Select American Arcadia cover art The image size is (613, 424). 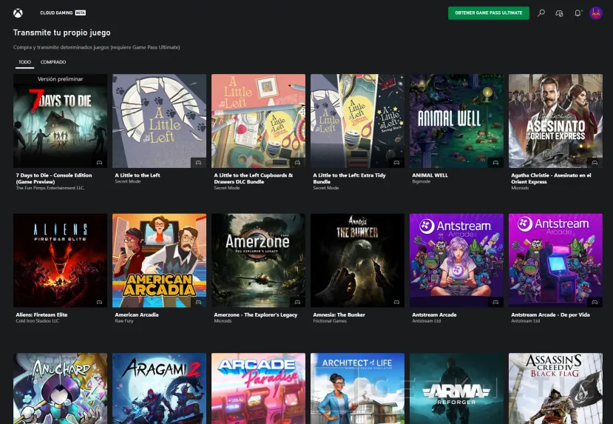[159, 260]
